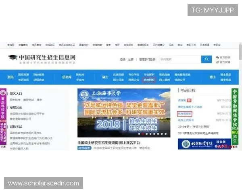Screen dimensions: 242x193
Task: Select the seventh carousel dot
Action: click(162, 134)
